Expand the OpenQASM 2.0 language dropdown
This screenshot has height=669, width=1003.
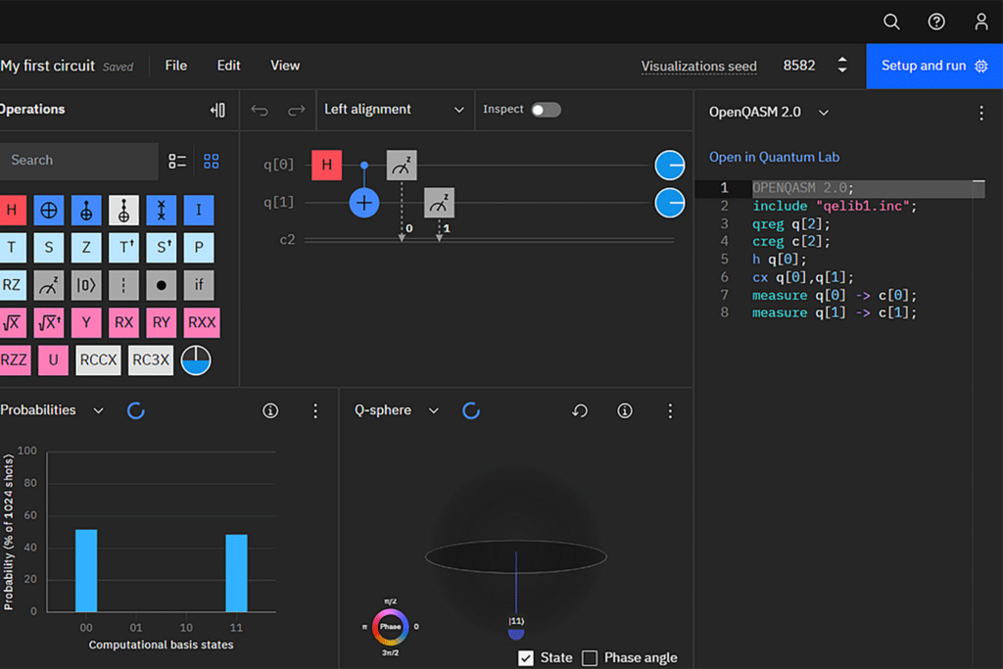click(x=769, y=113)
